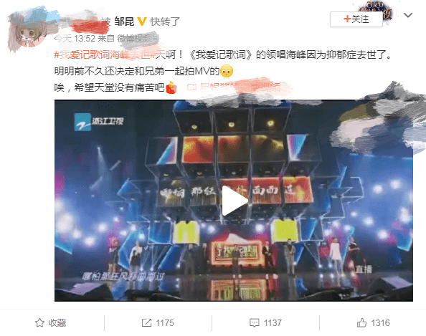Click the star favorite icon
Screen dimensions: 426x336
[x=39, y=322]
